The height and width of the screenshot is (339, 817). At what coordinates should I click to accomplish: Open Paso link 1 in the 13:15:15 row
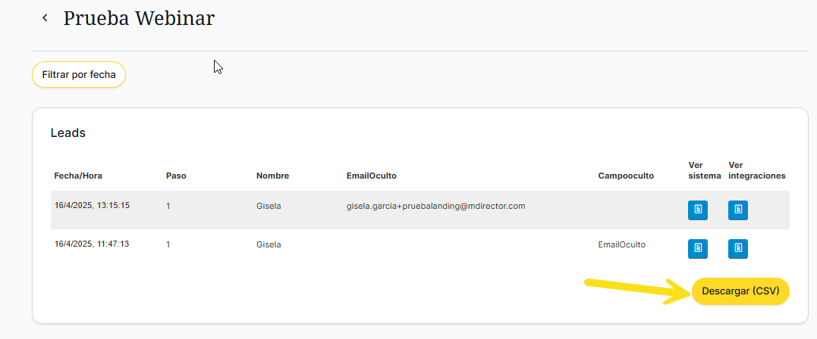(168, 206)
